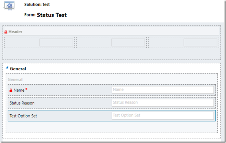
Task: Click empty space below Test Option Set row
Action: pyautogui.click(x=105, y=127)
